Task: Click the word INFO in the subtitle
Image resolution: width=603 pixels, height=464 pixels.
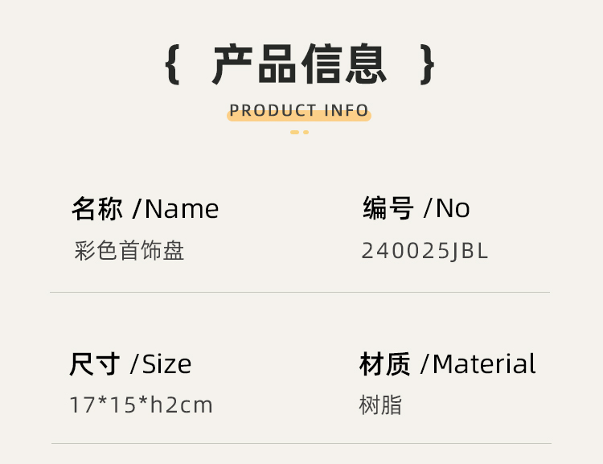Action: point(347,110)
